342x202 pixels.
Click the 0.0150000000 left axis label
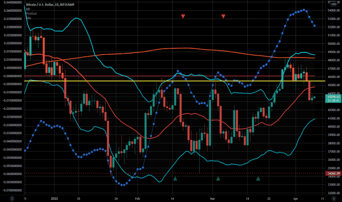tap(12, 51)
